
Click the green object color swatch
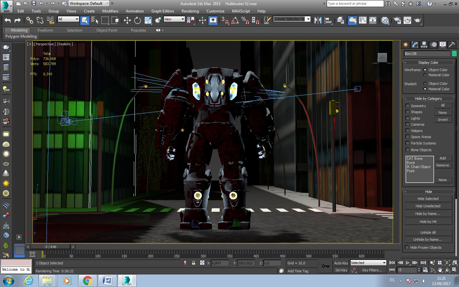click(454, 54)
